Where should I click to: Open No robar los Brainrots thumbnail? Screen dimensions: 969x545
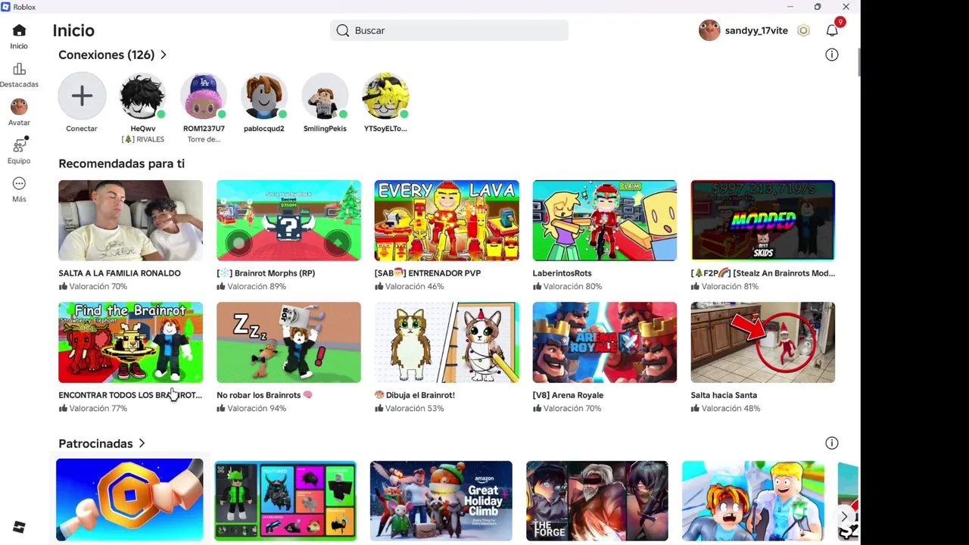(x=288, y=342)
